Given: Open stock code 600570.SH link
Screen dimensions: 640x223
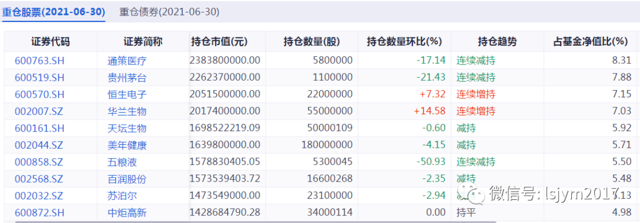Looking at the screenshot, I should [40, 94].
